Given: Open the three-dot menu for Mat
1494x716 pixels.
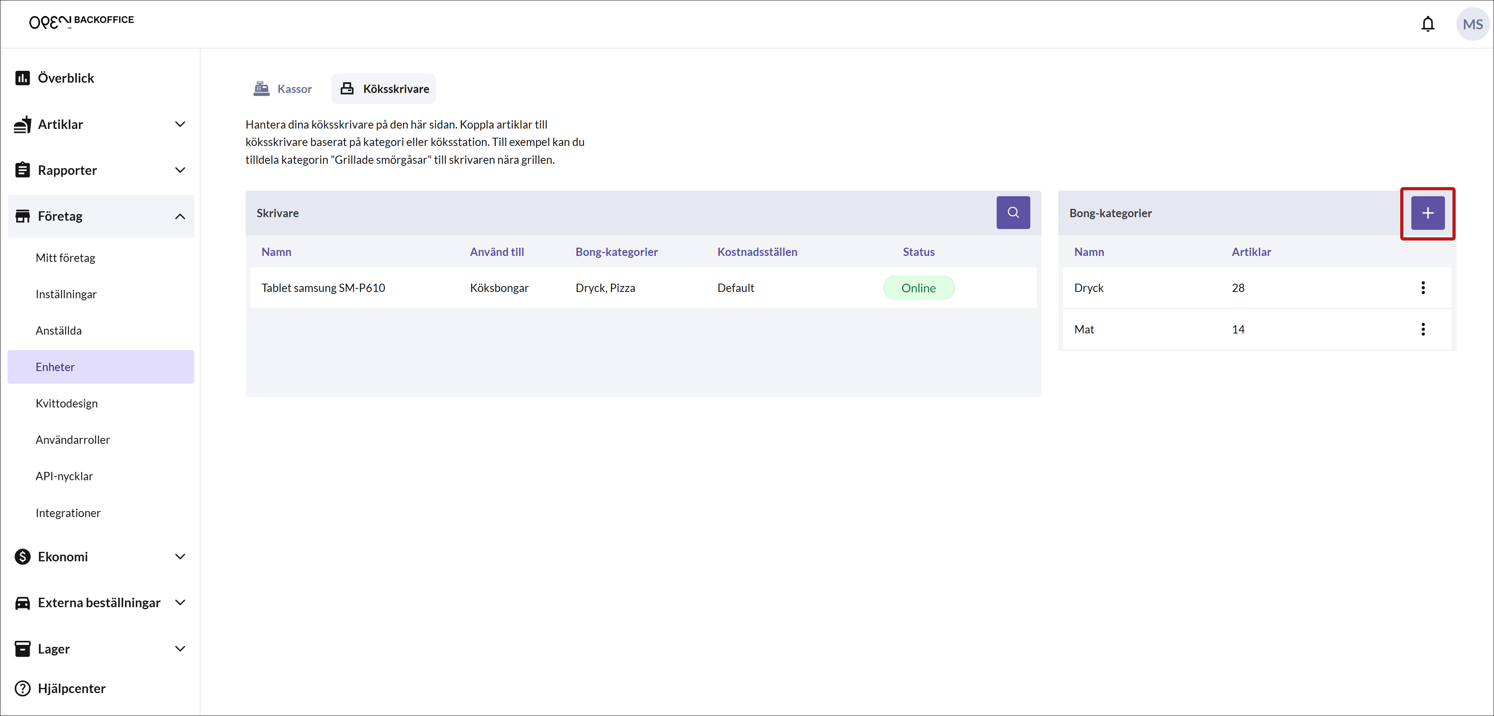Looking at the screenshot, I should coord(1423,329).
